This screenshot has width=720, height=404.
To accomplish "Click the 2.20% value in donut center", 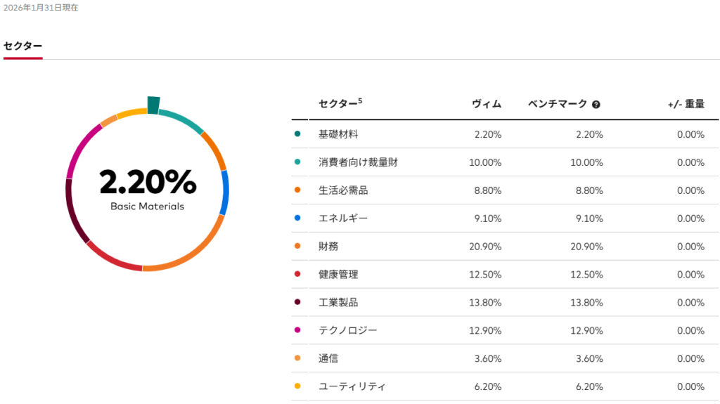I will [148, 182].
